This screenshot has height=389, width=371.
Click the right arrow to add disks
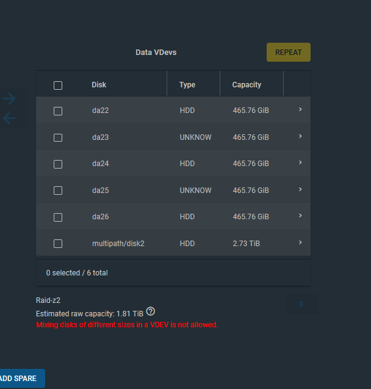(9, 98)
